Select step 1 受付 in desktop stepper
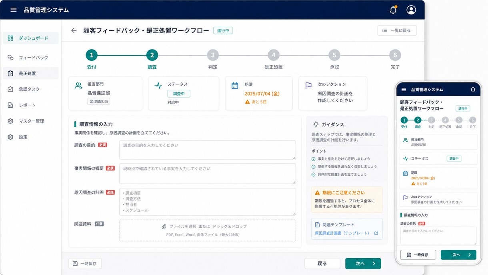Image resolution: width=488 pixels, height=275 pixels. coord(92,55)
